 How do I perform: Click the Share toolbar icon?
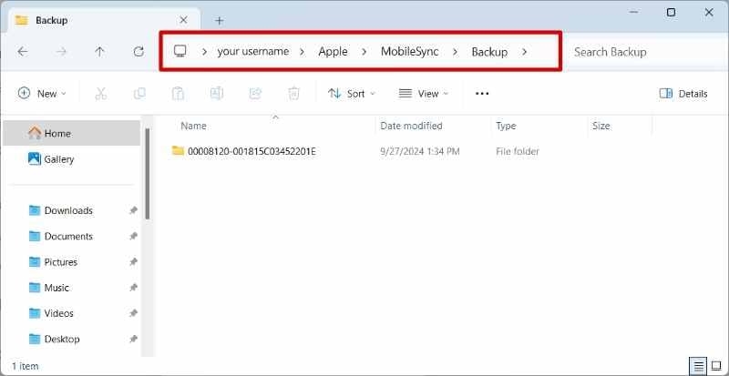(x=255, y=94)
